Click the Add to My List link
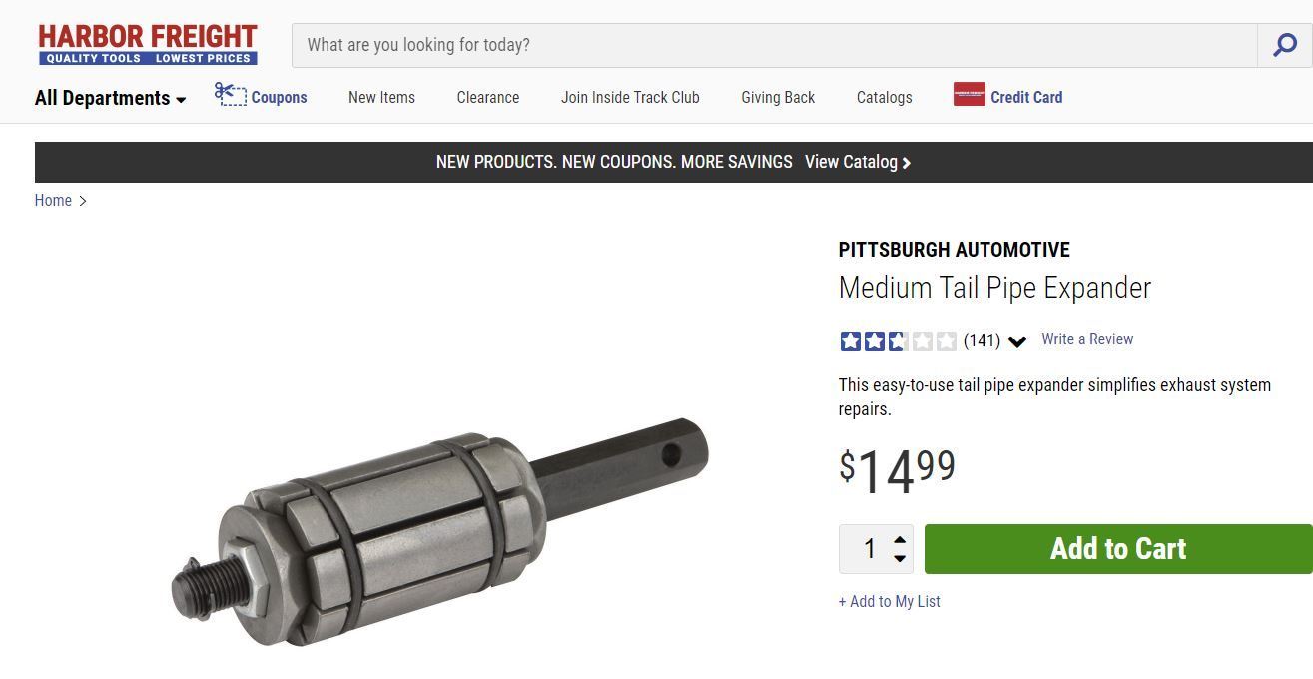Image resolution: width=1313 pixels, height=679 pixels. [890, 601]
